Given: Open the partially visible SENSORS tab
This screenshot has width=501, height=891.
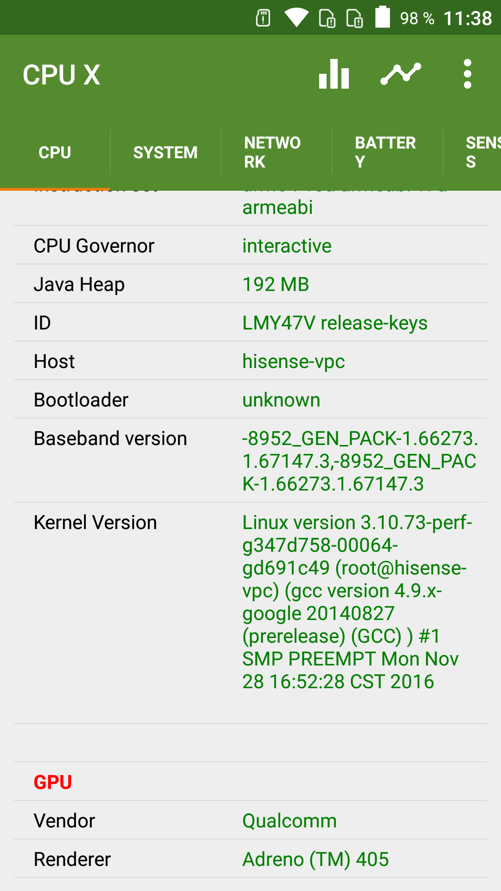Looking at the screenshot, I should click(x=482, y=152).
